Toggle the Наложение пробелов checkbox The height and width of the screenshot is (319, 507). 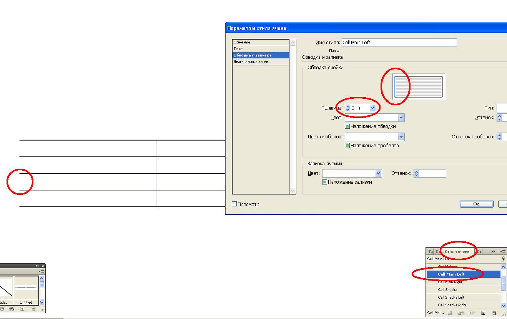(347, 145)
